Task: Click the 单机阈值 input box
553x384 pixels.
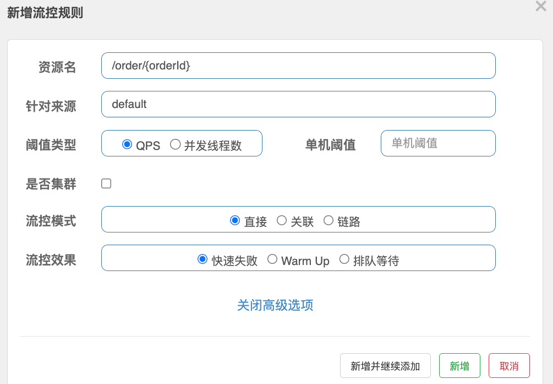Action: coord(438,143)
